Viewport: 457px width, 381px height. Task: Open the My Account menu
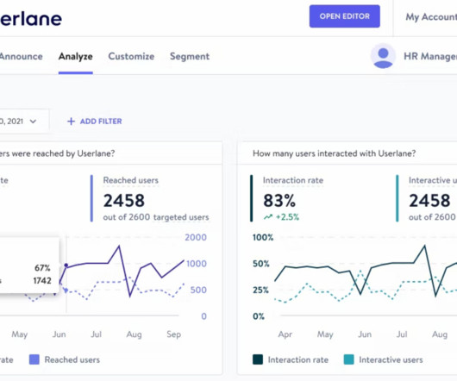coord(431,17)
